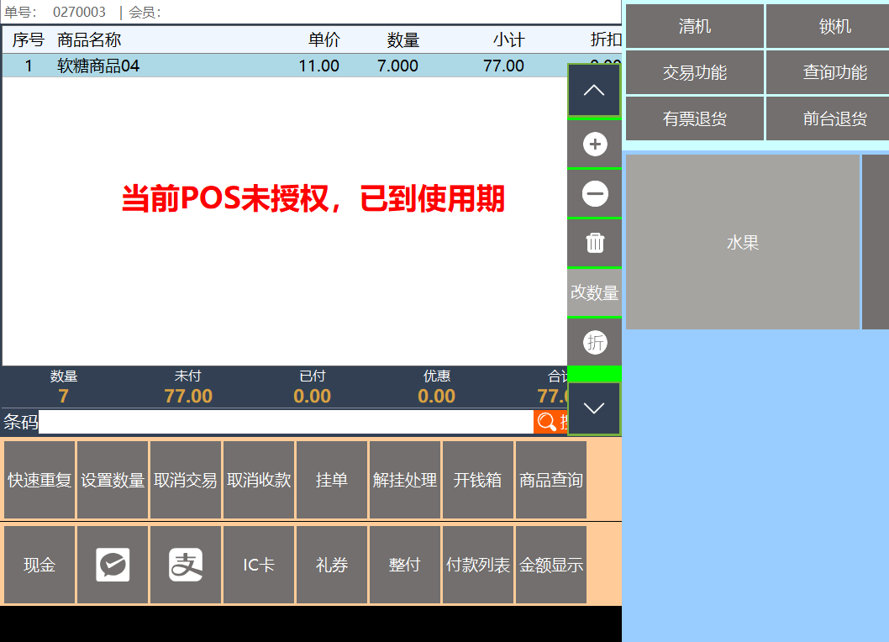Click the 清机 button
The image size is (889, 642).
(695, 27)
